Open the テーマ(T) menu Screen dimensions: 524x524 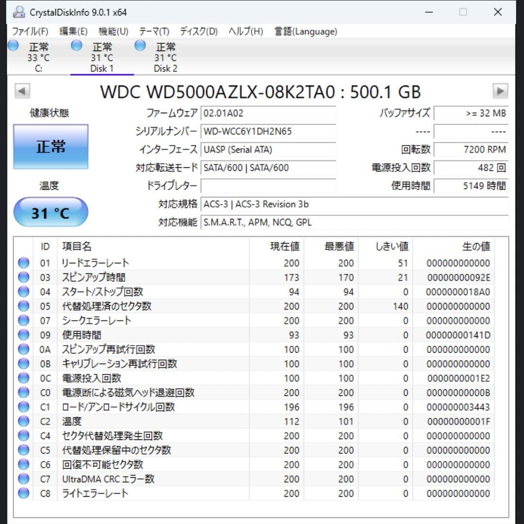click(x=154, y=32)
